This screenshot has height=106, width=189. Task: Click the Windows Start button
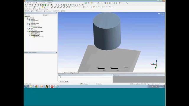(x=26, y=87)
